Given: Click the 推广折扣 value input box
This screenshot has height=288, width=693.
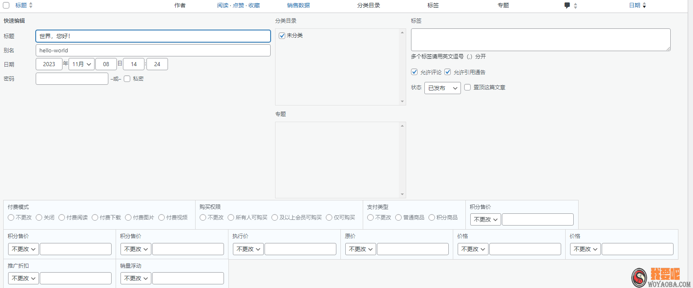Looking at the screenshot, I should pyautogui.click(x=75, y=278).
